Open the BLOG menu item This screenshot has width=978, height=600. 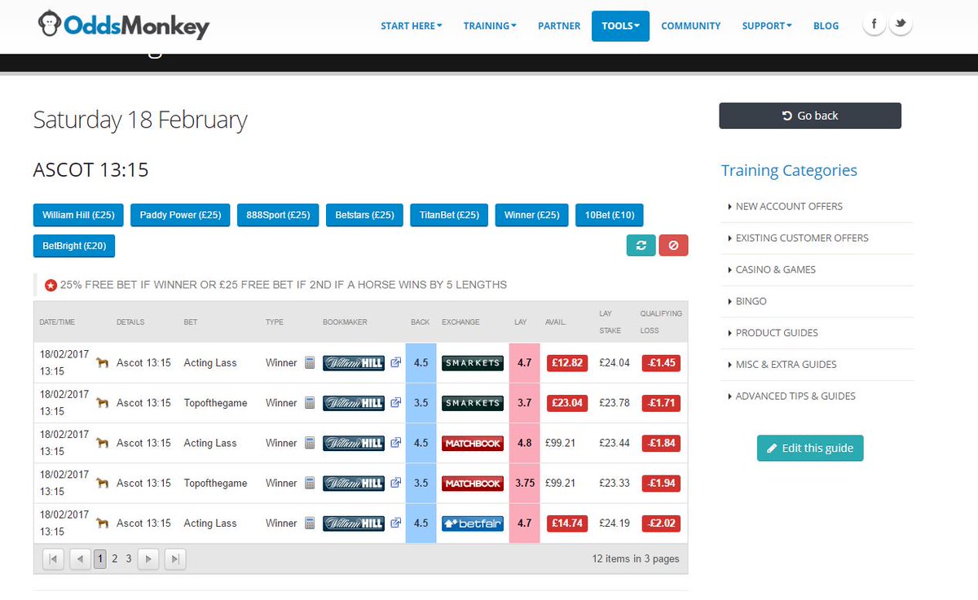[x=826, y=25]
